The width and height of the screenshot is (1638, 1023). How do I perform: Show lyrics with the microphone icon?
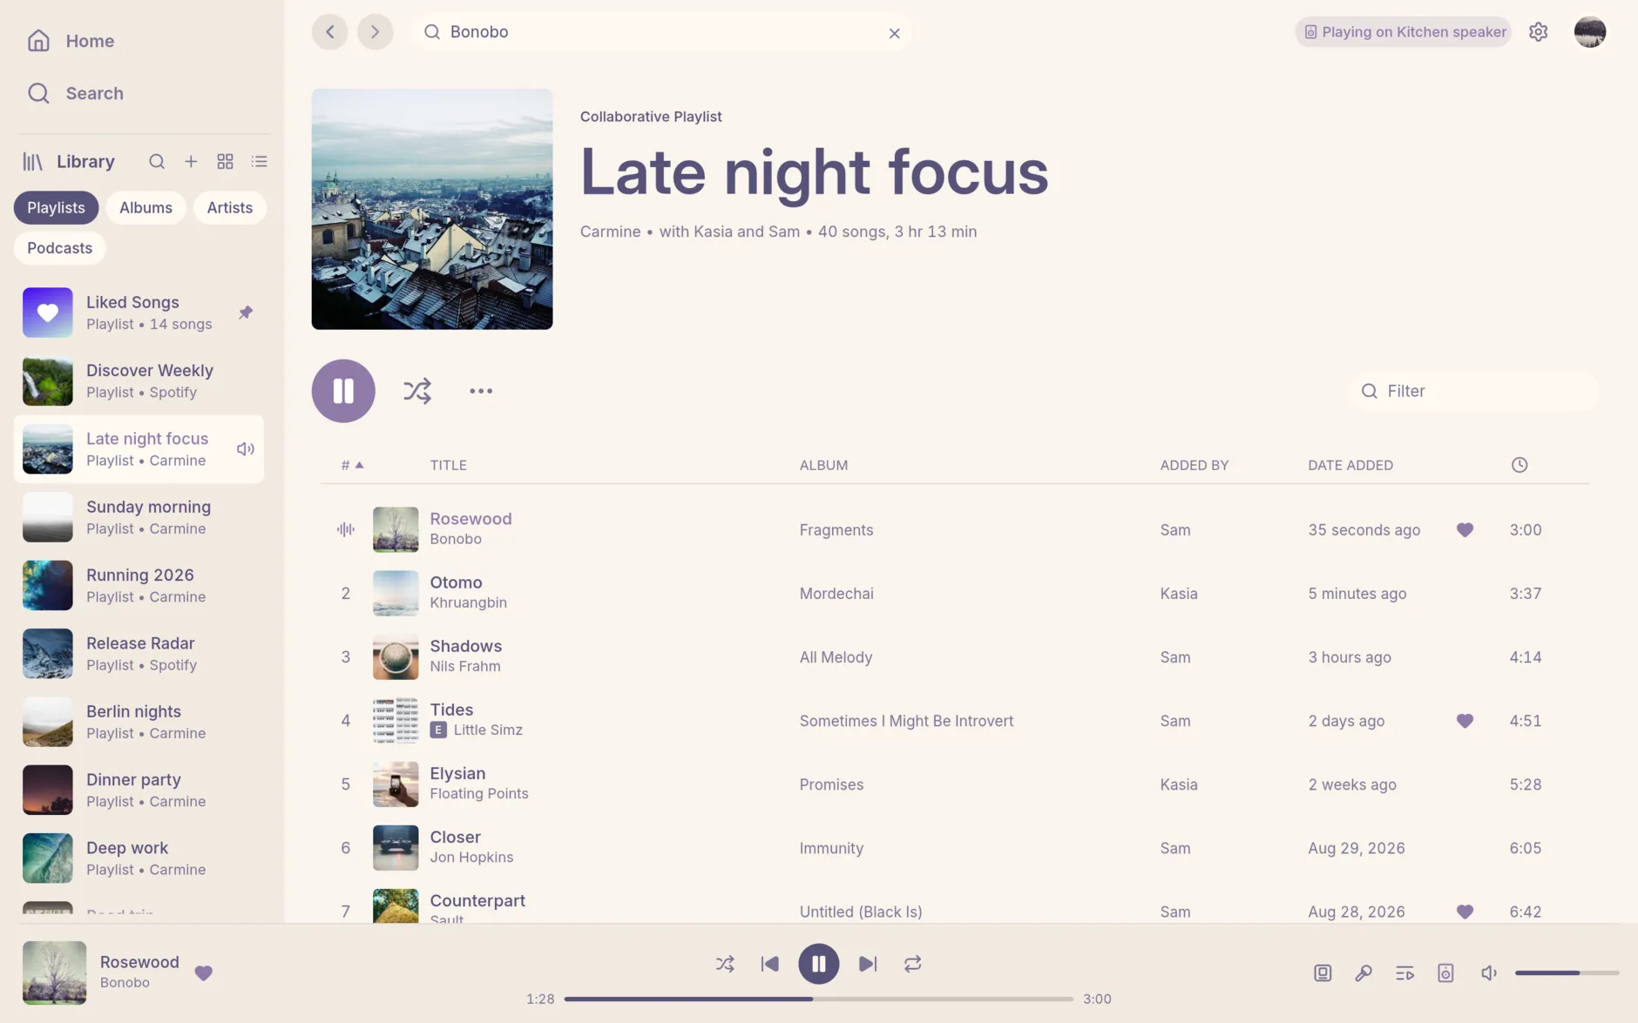pyautogui.click(x=1364, y=973)
